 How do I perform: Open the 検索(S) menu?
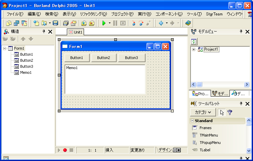pos(52,14)
